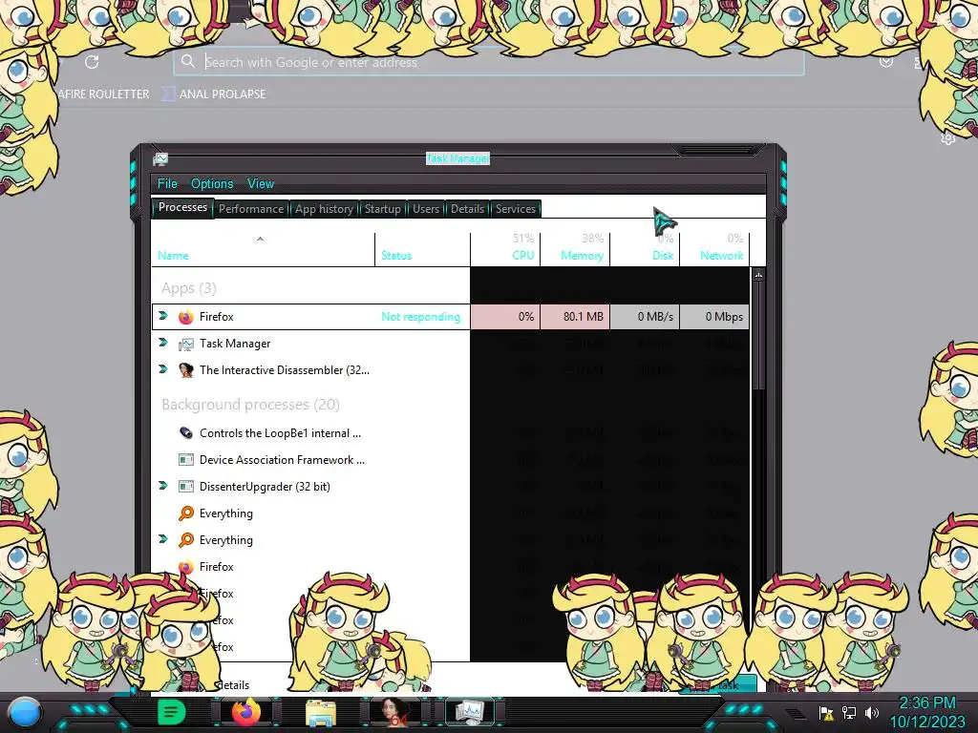Screen dimensions: 978x733
Task: Open the network tray icon
Action: 849,713
